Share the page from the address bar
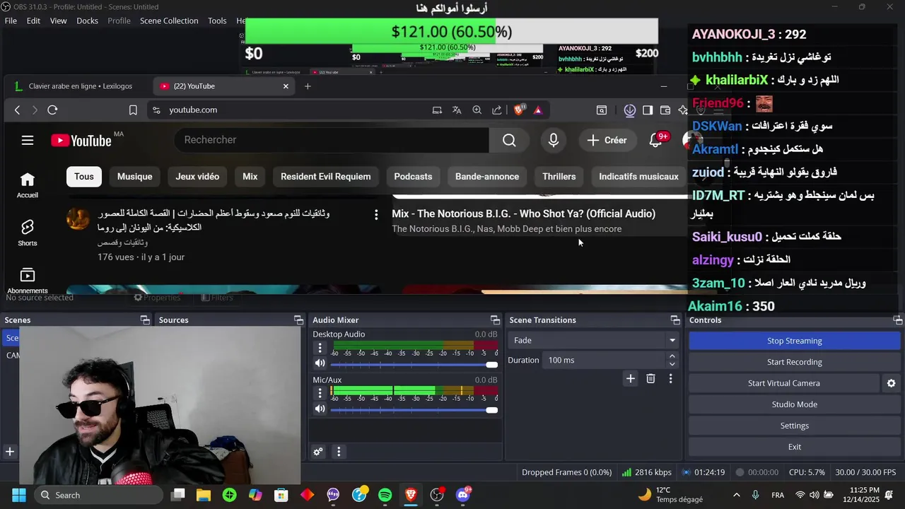 click(497, 110)
